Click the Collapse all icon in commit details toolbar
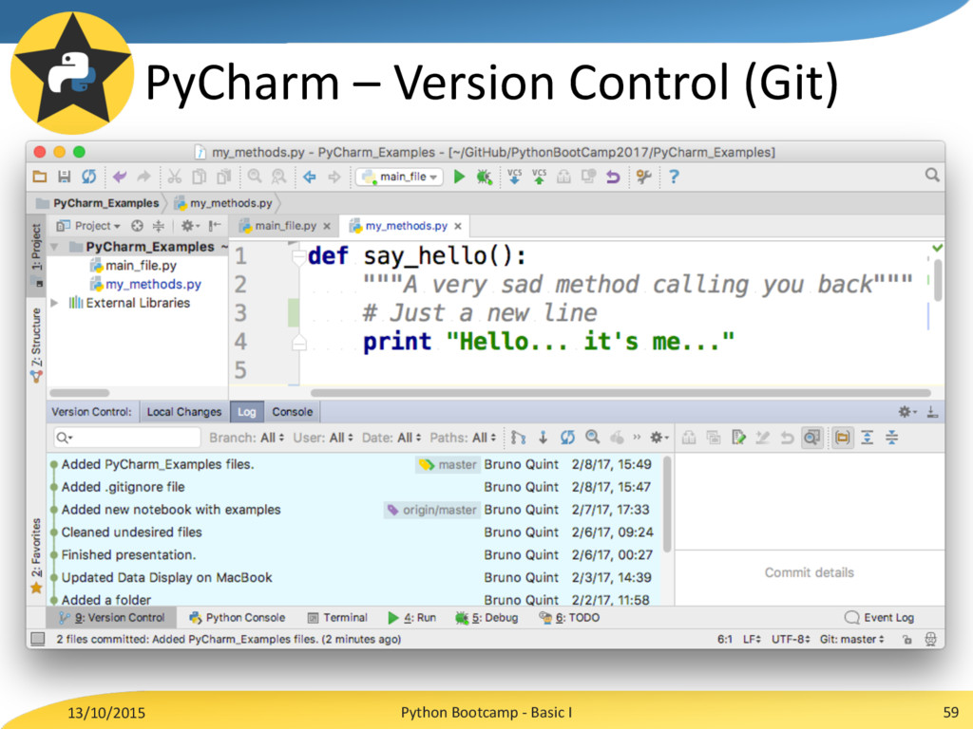The height and width of the screenshot is (729, 973). tap(891, 438)
